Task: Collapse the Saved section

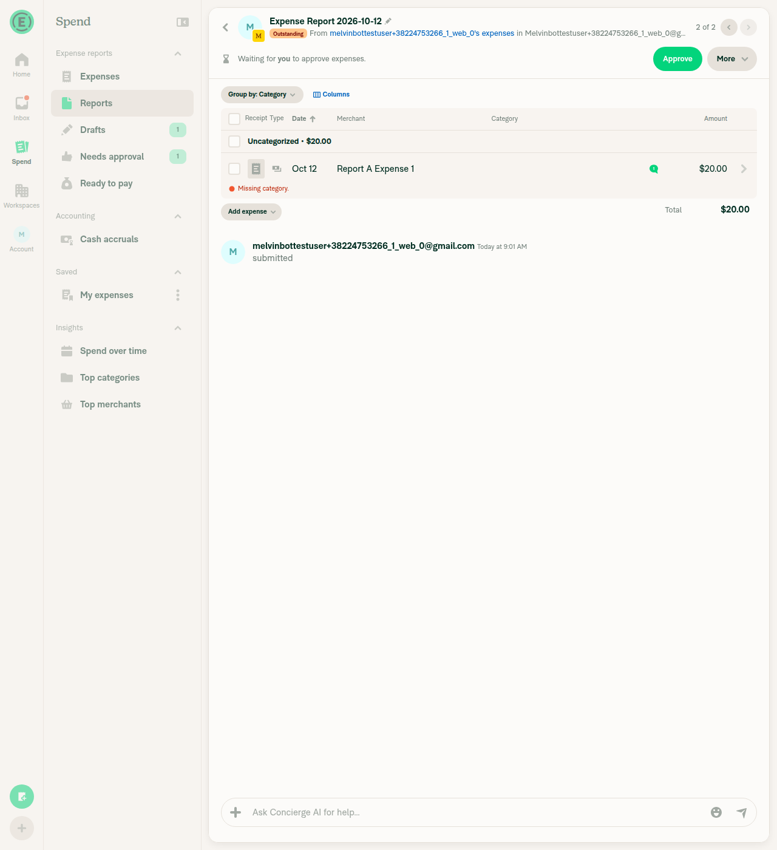Action: click(178, 272)
